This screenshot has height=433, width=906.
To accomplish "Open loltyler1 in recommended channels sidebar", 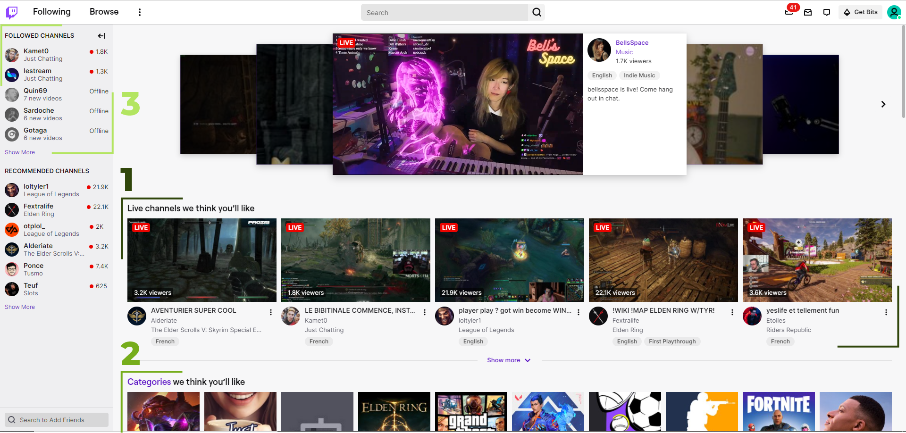I will 57,190.
